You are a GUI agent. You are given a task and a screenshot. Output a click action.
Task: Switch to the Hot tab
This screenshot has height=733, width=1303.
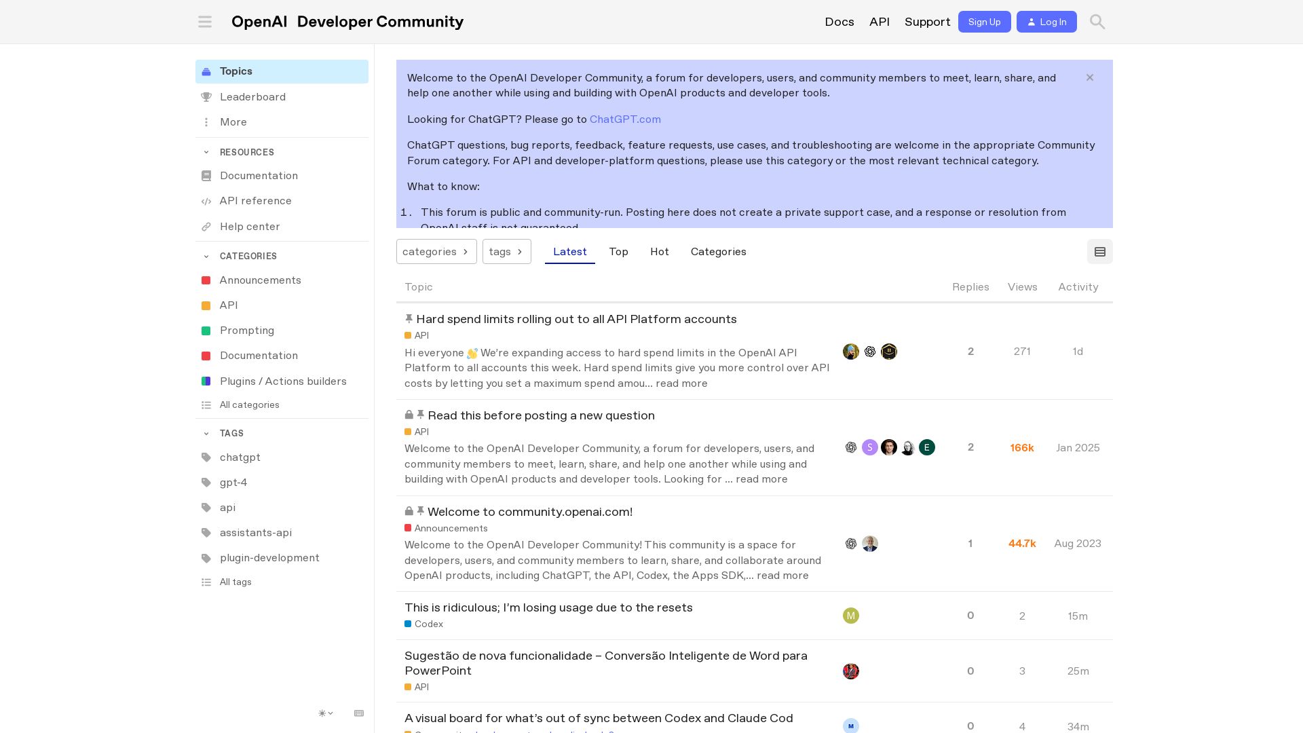[660, 252]
